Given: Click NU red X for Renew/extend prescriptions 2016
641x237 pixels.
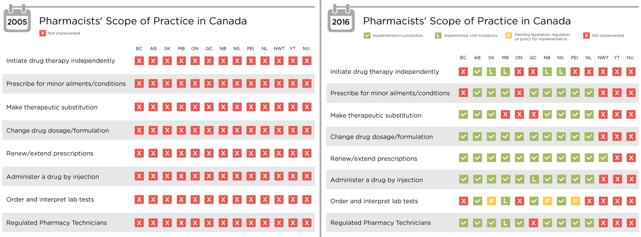Looking at the screenshot, I should pos(631,157).
